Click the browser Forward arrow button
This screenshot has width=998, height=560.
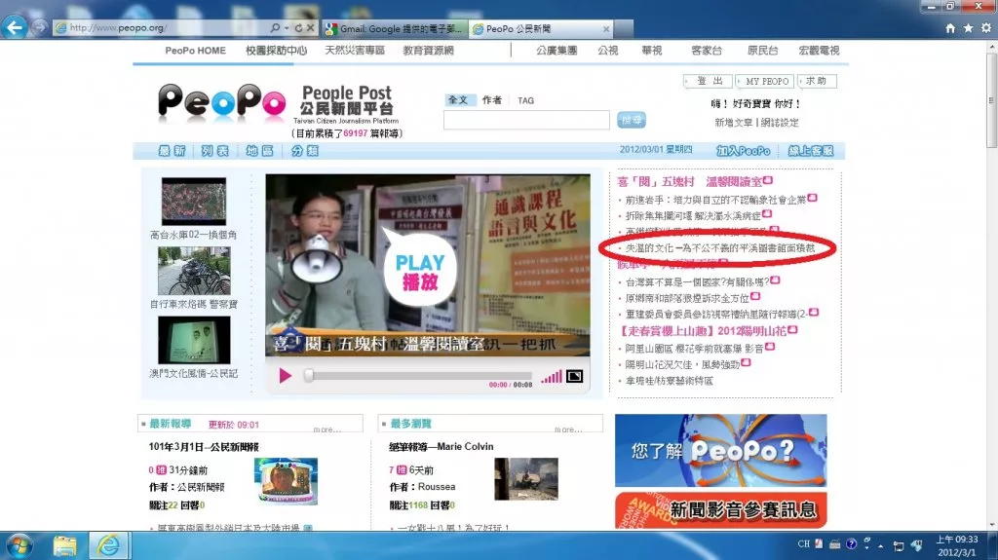(x=39, y=27)
